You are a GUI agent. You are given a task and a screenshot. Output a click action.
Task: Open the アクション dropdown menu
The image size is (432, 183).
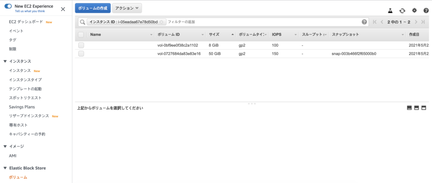[127, 8]
